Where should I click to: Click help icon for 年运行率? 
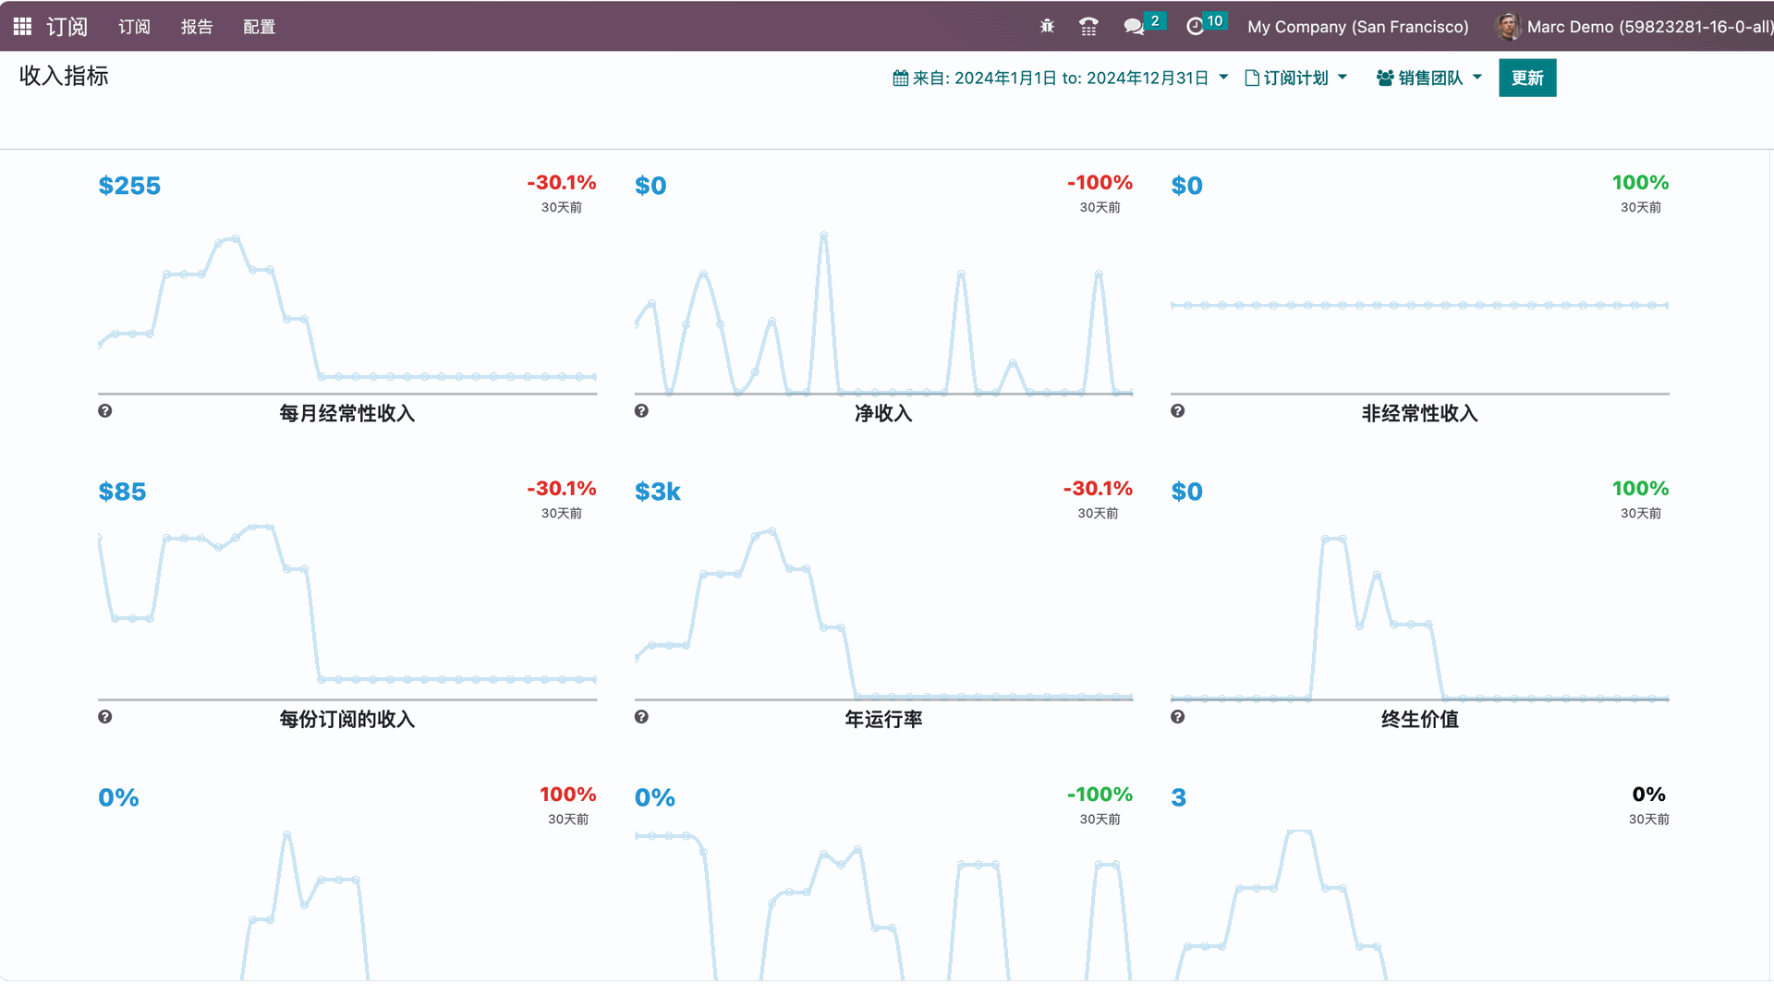[x=641, y=717]
